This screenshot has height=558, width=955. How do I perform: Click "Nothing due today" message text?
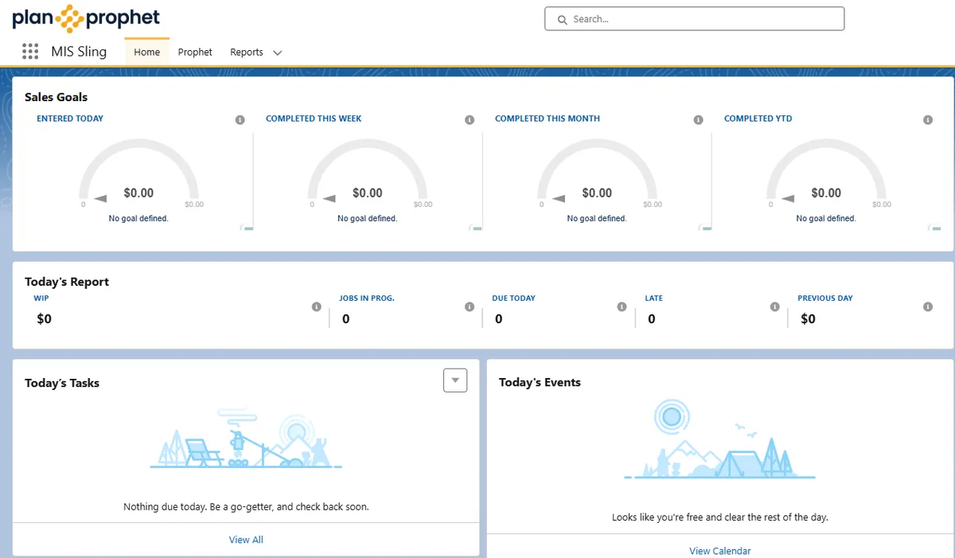tap(246, 506)
